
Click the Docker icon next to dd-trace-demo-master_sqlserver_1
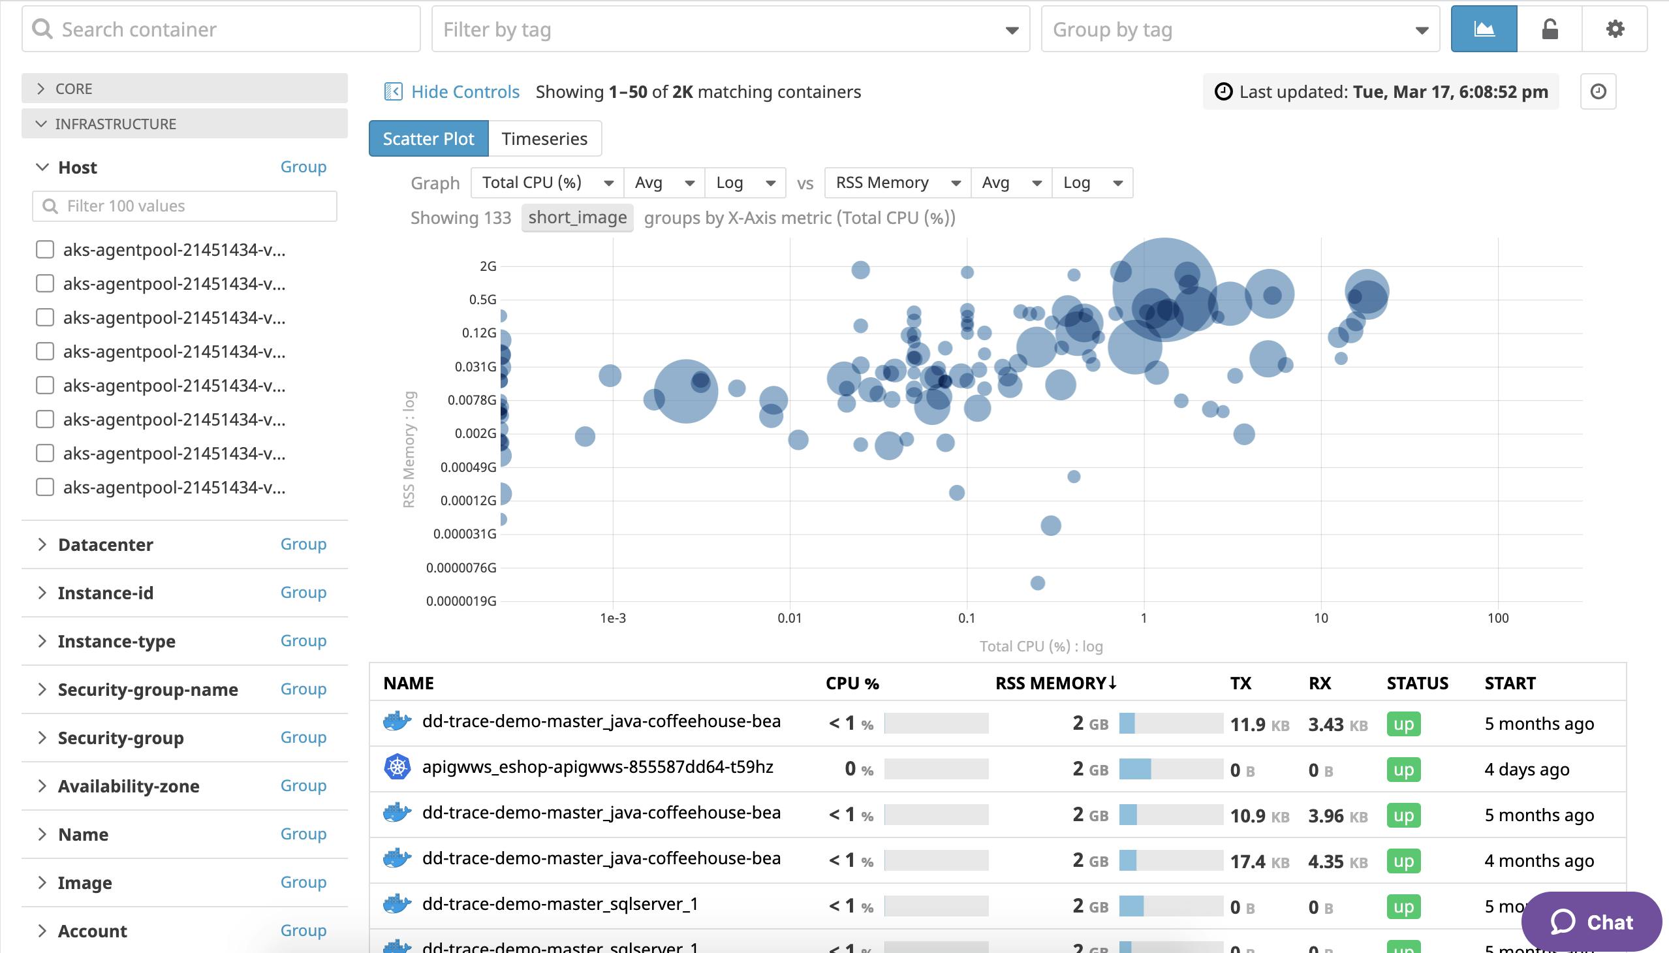point(398,904)
